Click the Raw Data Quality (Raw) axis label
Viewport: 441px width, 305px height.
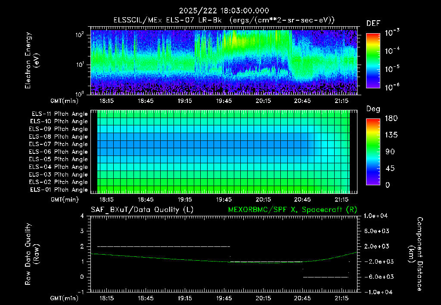coord(32,254)
